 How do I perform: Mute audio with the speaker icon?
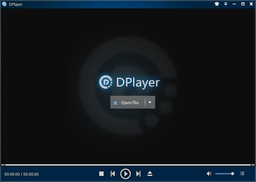209,174
